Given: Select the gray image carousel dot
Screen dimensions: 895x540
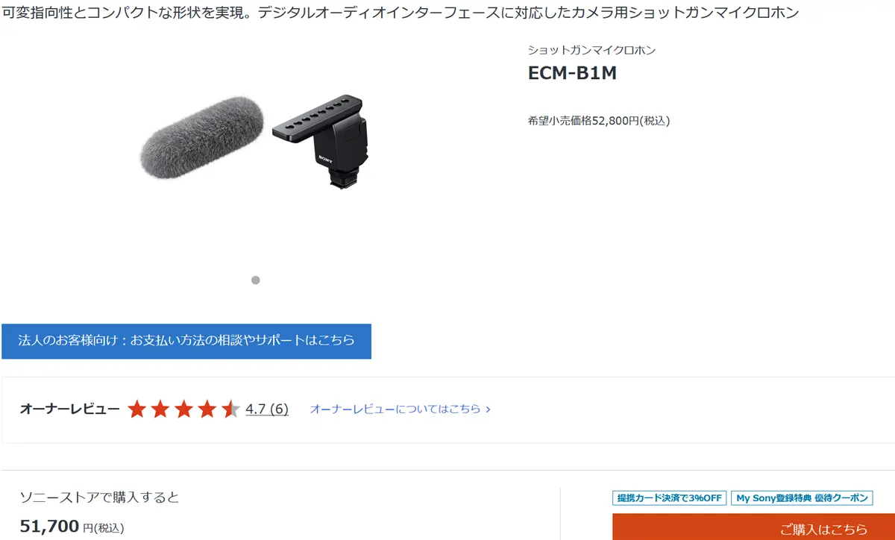Looking at the screenshot, I should point(255,280).
